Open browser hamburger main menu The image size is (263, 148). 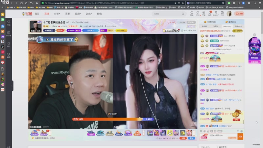click(x=260, y=3)
